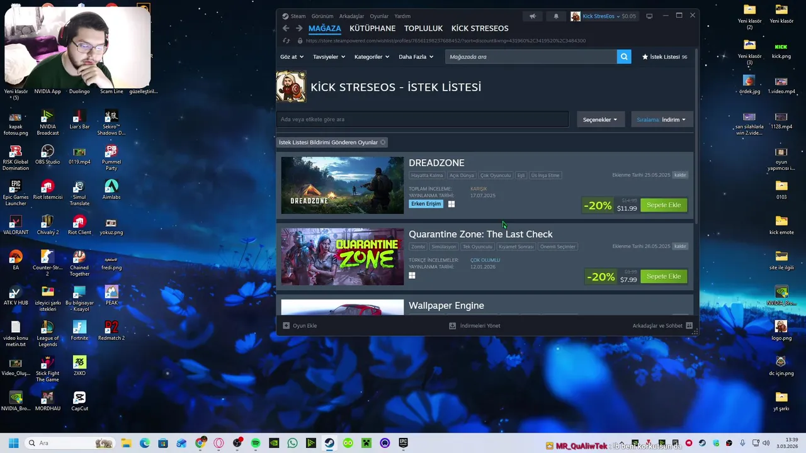Open İndirmeleri Yönet at bottom
Viewport: 806px width, 453px height.
coord(475,326)
